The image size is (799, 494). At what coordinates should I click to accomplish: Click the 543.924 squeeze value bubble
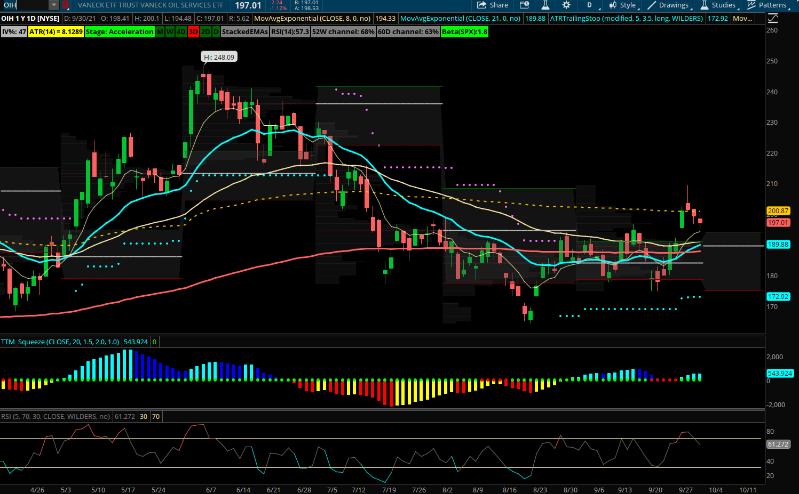tap(780, 374)
